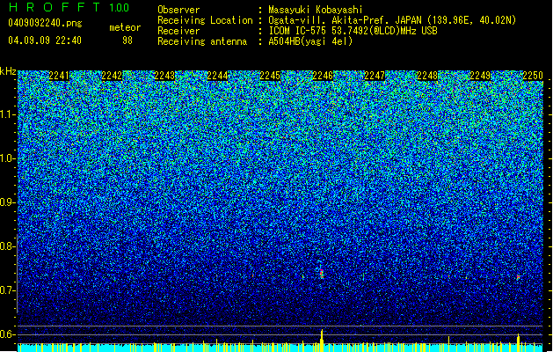
Task: Click the 2243 time marker
Action: click(164, 76)
